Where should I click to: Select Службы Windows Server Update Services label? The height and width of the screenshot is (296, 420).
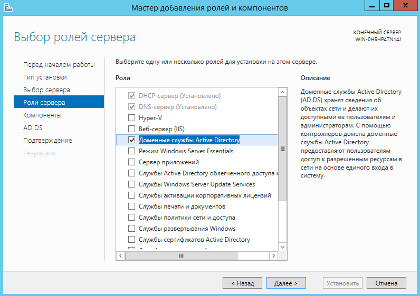pos(197,184)
